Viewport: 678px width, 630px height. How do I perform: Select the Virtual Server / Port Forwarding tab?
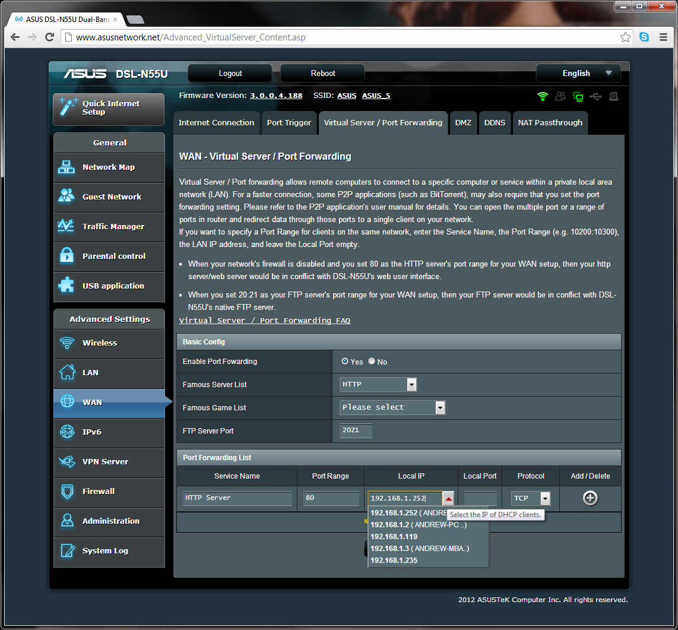(383, 123)
